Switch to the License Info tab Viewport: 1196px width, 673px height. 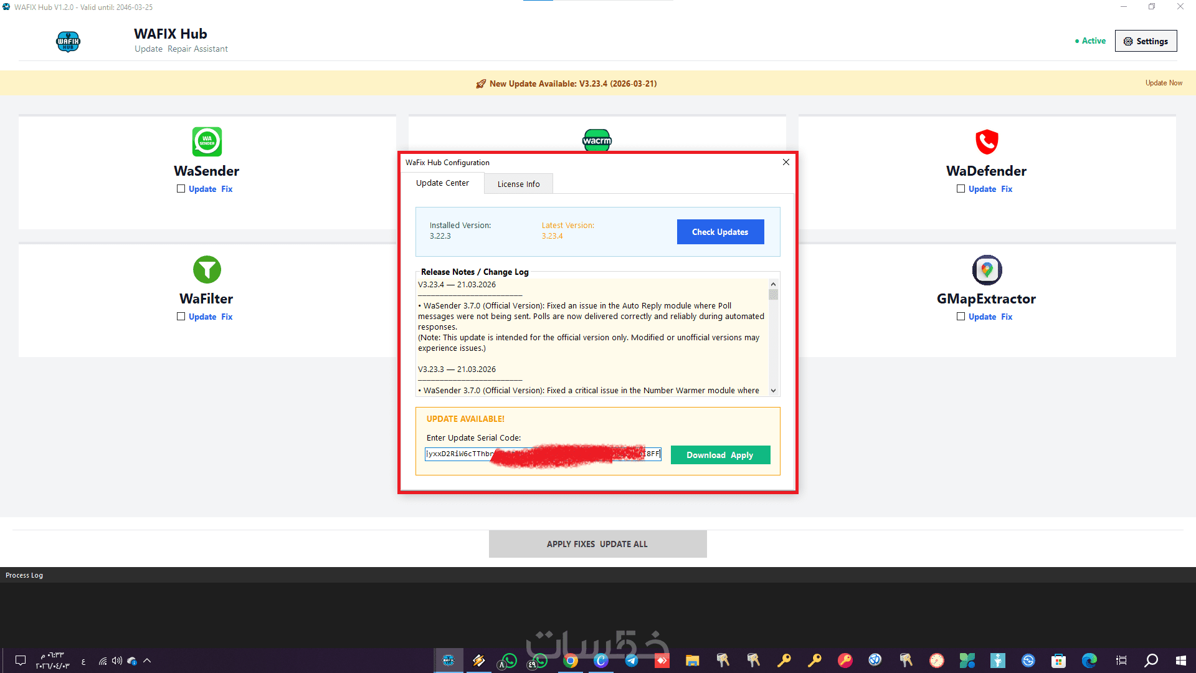[518, 184]
